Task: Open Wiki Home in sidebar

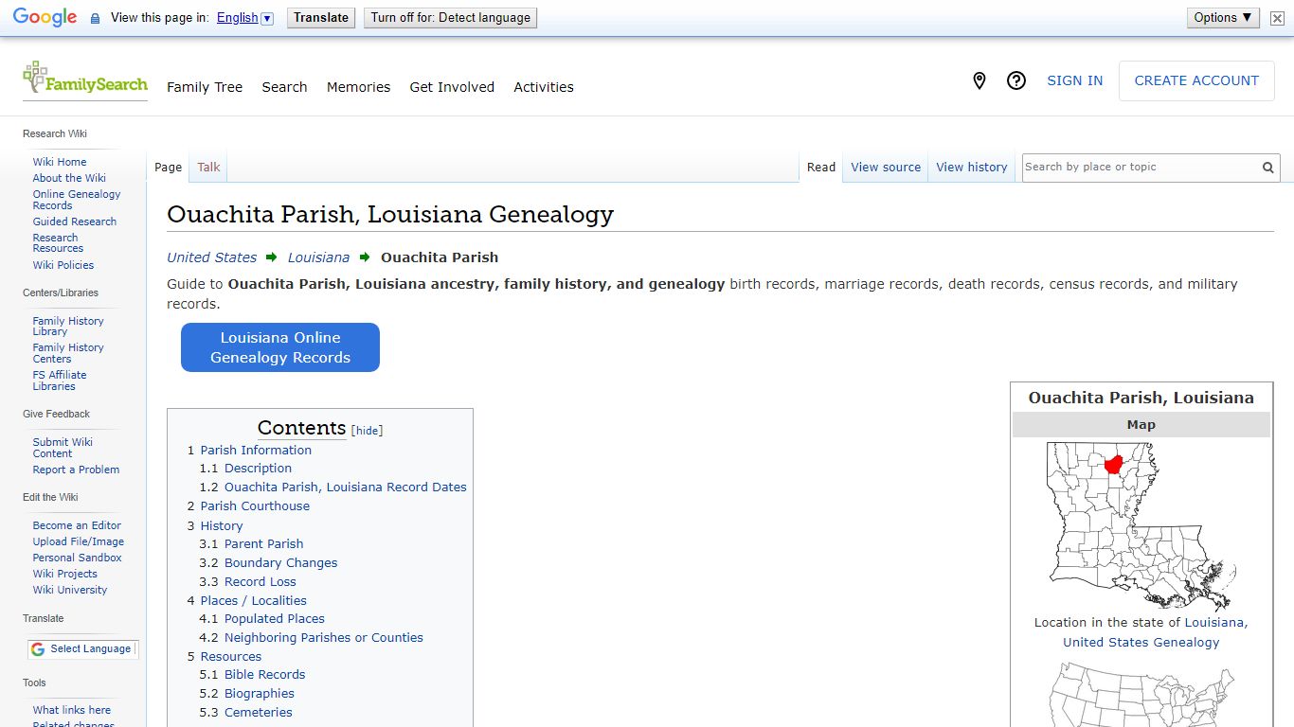Action: (60, 162)
